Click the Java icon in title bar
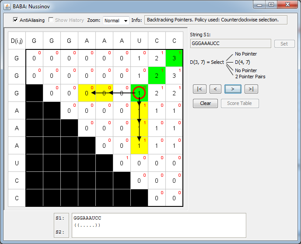This screenshot has height=244, width=301. (7, 5)
